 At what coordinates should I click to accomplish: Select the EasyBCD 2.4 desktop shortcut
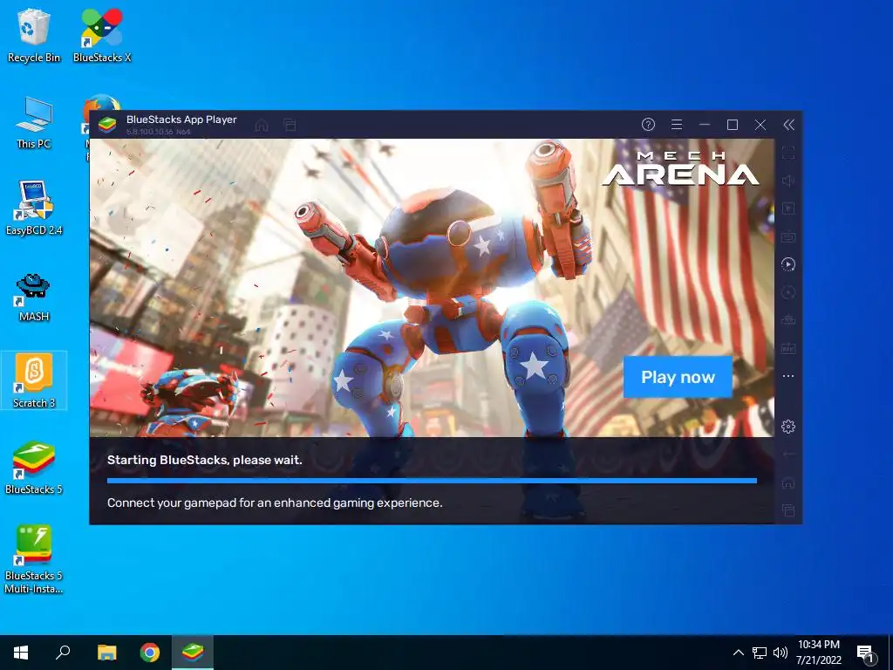tap(34, 209)
